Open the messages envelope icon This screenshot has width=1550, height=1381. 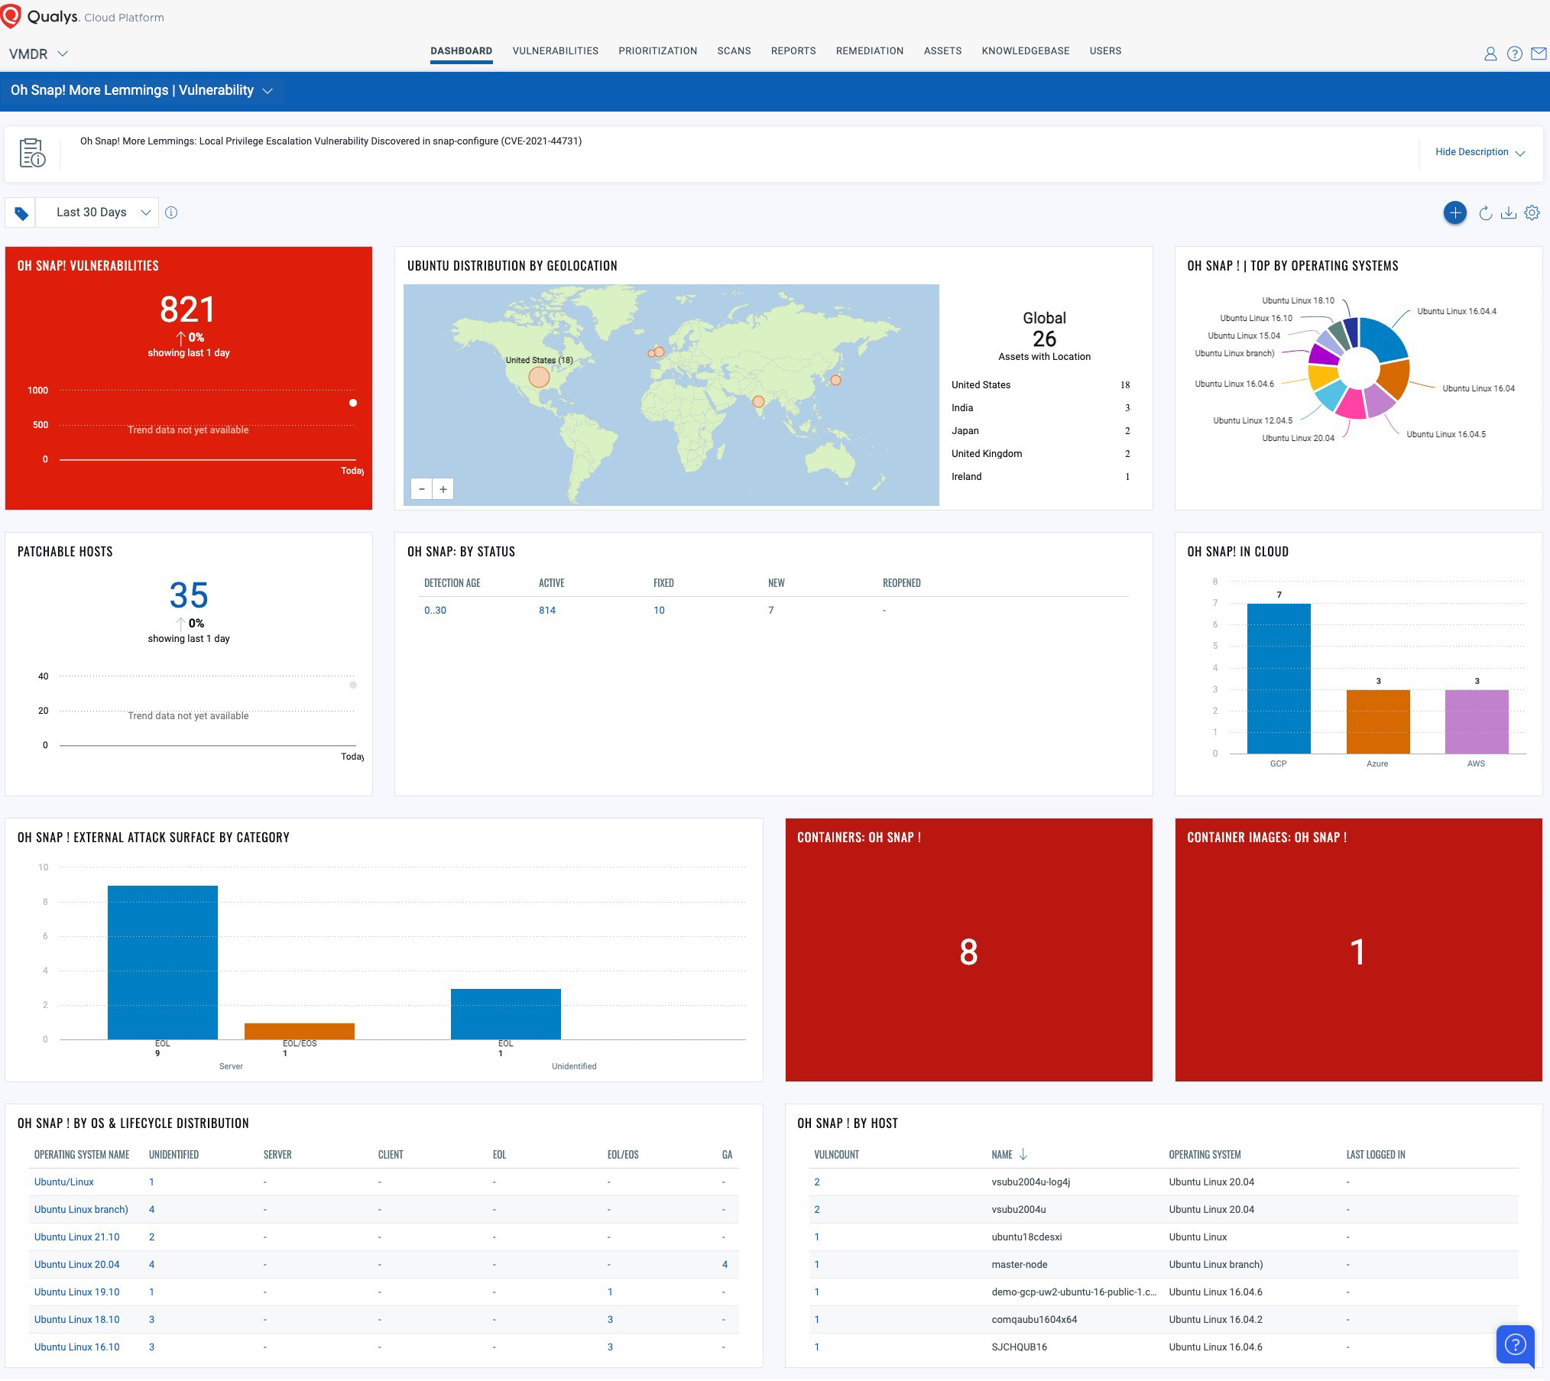(x=1539, y=53)
